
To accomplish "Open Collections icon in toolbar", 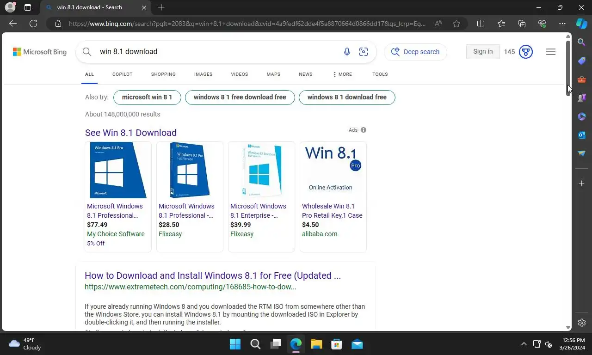I will [x=522, y=24].
